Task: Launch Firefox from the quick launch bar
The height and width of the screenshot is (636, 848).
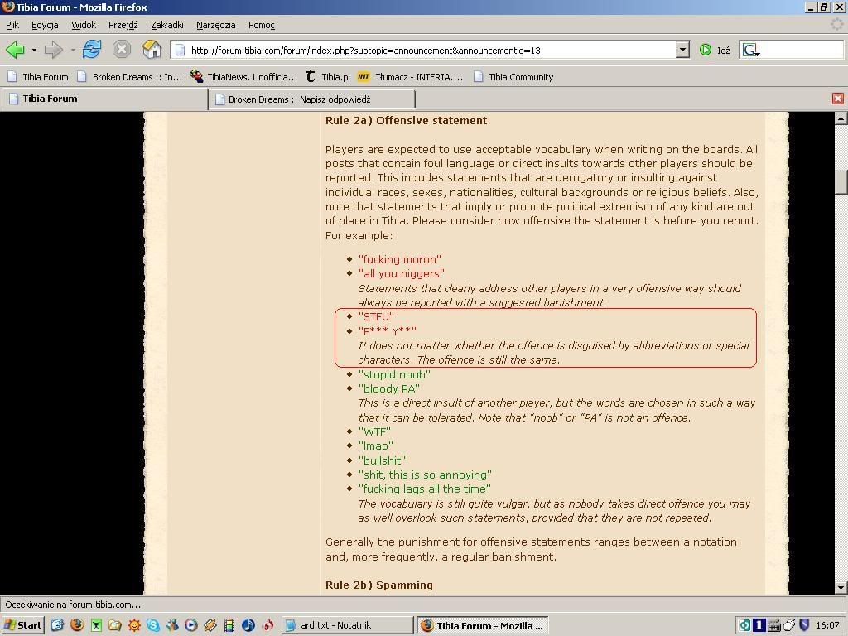Action: 77,625
